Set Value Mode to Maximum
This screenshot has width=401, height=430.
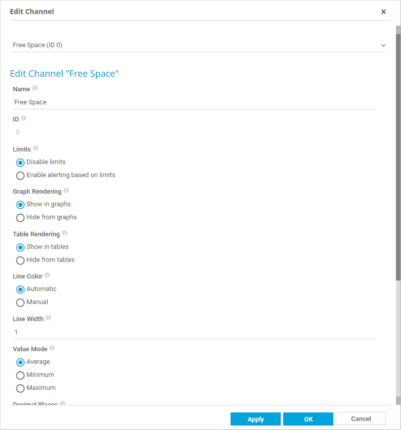click(21, 388)
